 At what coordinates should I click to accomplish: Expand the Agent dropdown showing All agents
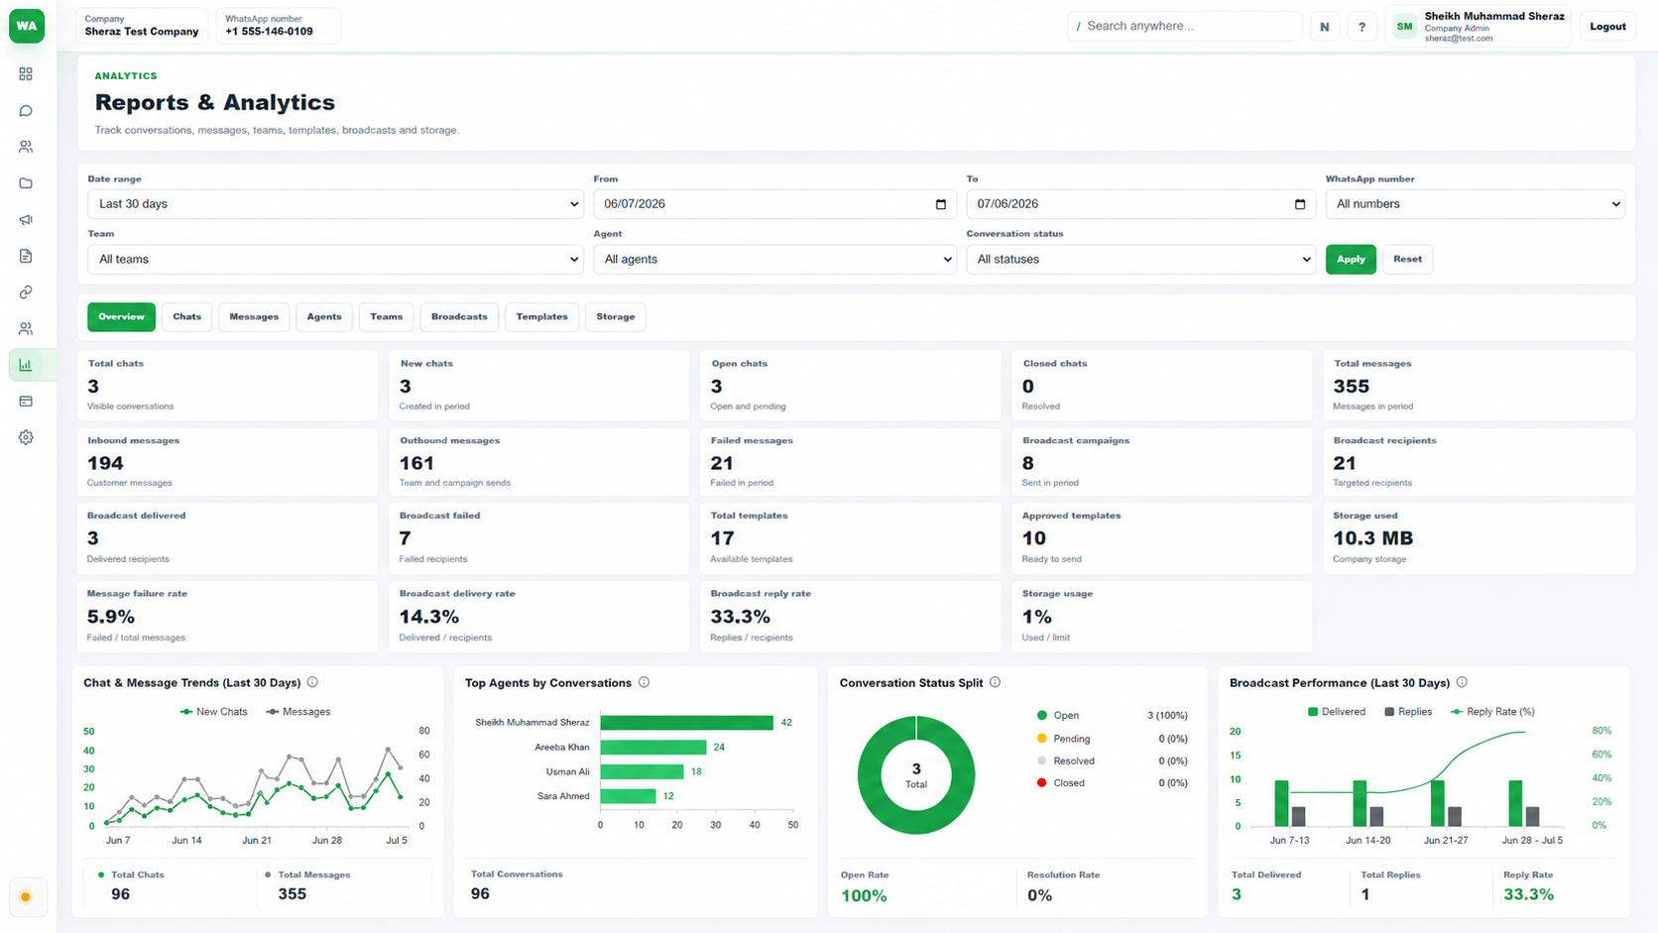774,259
